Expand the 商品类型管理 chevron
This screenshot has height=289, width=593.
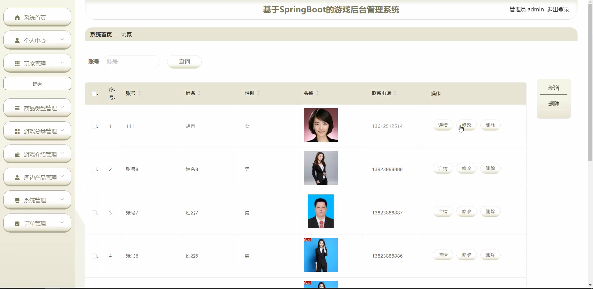tap(62, 107)
